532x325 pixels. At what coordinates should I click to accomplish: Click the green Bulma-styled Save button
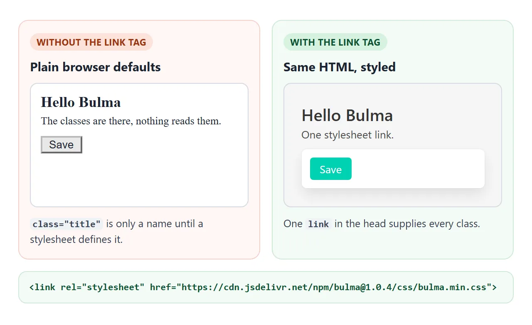tap(331, 169)
